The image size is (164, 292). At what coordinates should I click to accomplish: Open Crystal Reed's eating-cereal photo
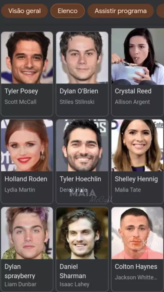[138, 56]
